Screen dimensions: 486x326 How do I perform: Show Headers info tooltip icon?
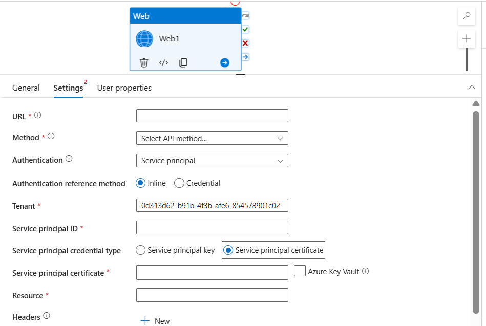pyautogui.click(x=47, y=316)
